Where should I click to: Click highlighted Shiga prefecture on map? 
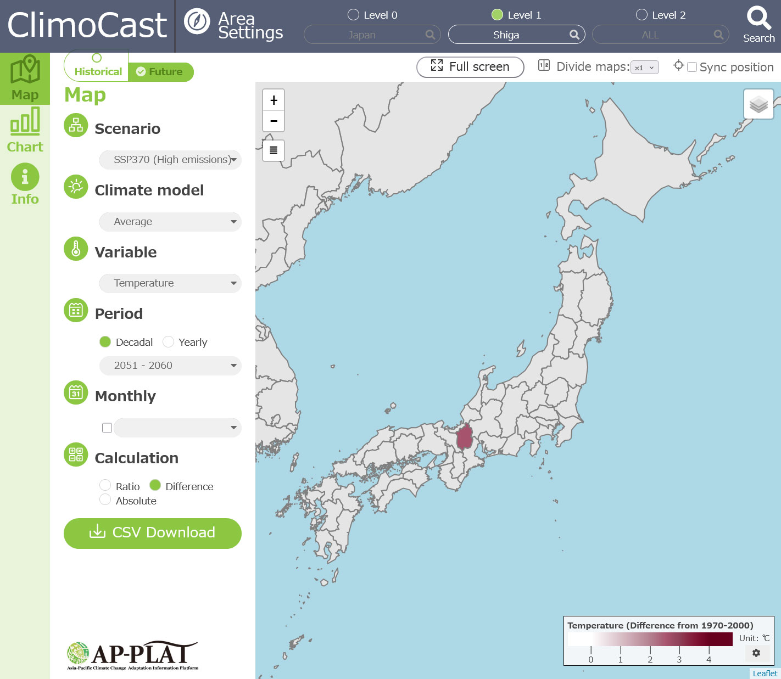465,439
